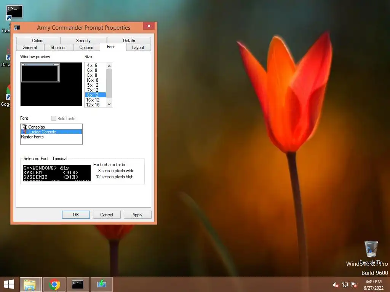Click the Consolas TrueType font icon
This screenshot has width=390, height=292.
[25, 127]
